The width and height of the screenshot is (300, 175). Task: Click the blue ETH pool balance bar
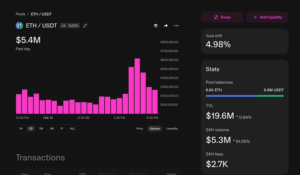(x=231, y=96)
